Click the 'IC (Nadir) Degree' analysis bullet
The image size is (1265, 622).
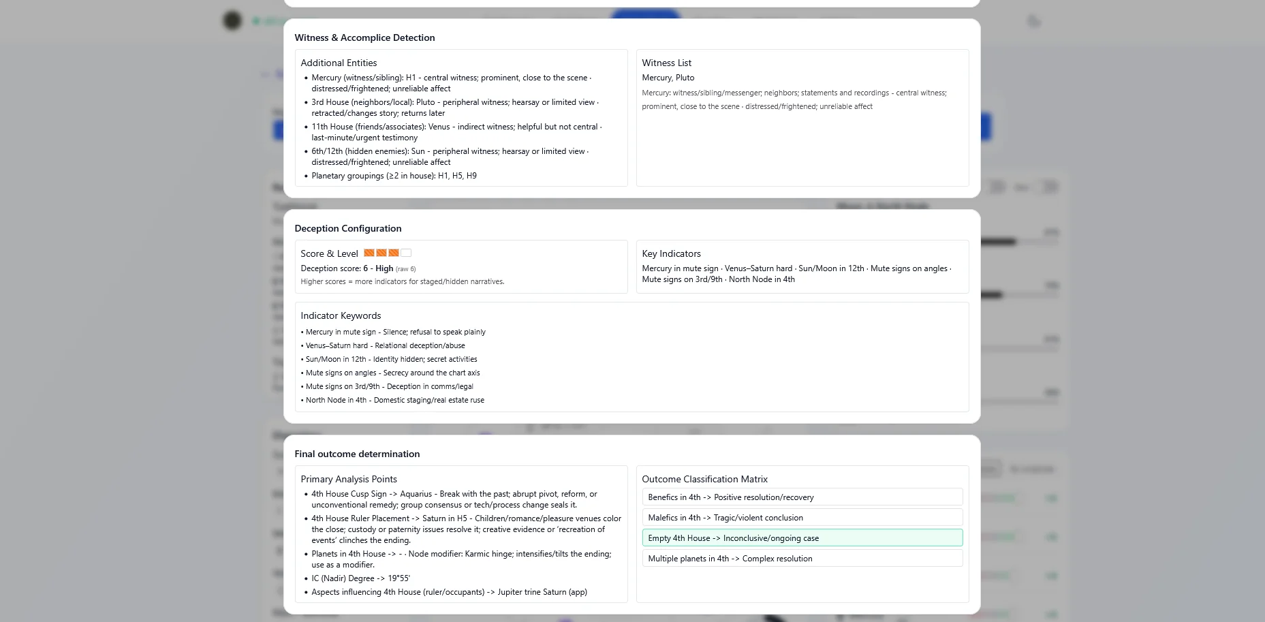(360, 578)
